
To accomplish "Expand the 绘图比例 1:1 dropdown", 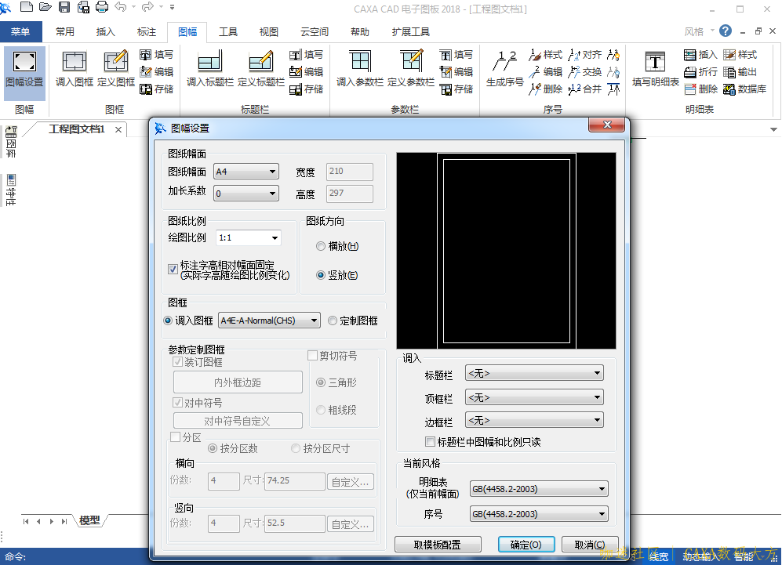I will point(248,237).
